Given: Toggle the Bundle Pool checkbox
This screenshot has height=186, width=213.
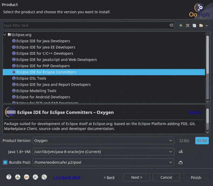Looking at the screenshot, I should click(5, 162).
